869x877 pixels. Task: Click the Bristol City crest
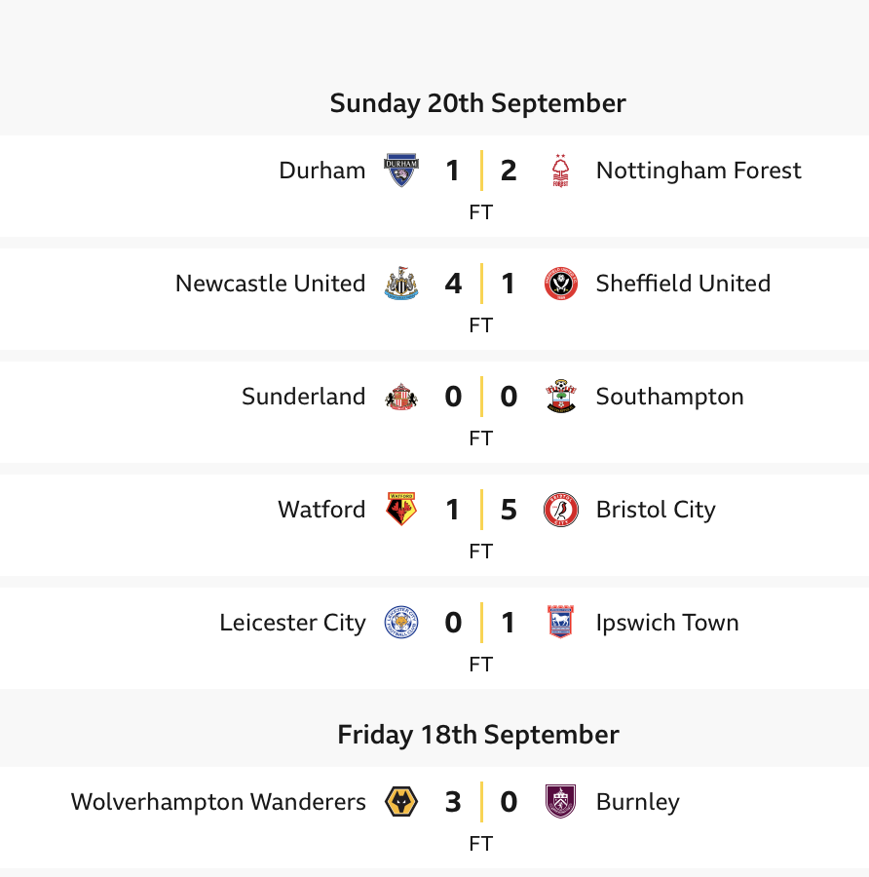[x=560, y=509]
